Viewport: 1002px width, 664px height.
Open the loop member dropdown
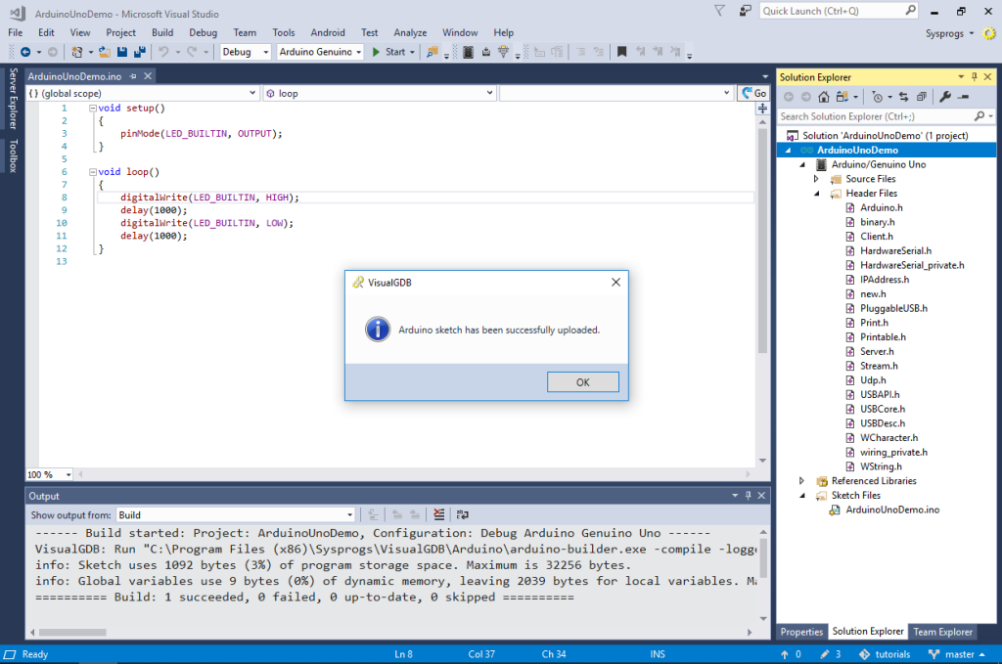380,93
